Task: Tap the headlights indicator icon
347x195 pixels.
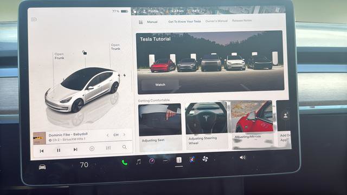Action: coord(34,19)
